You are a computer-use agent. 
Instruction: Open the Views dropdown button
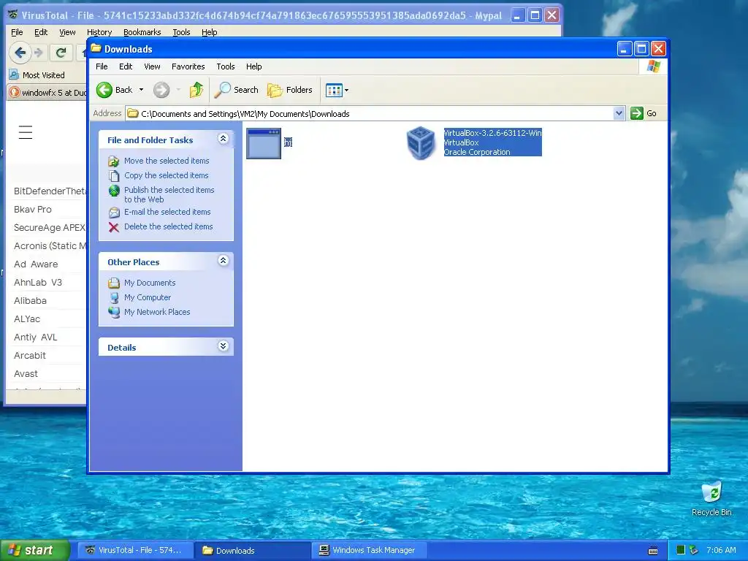337,90
